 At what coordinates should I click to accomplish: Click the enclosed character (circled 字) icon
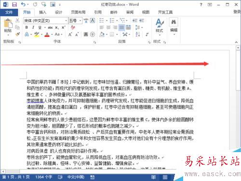(x=93, y=34)
